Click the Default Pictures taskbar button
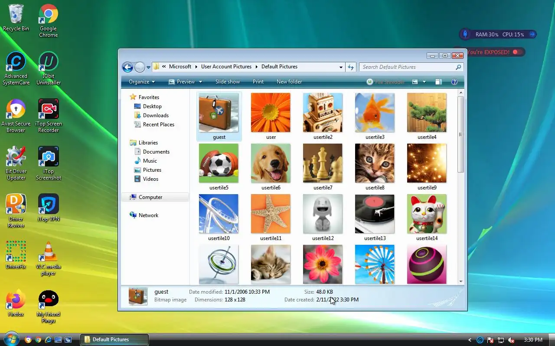 [x=114, y=340]
